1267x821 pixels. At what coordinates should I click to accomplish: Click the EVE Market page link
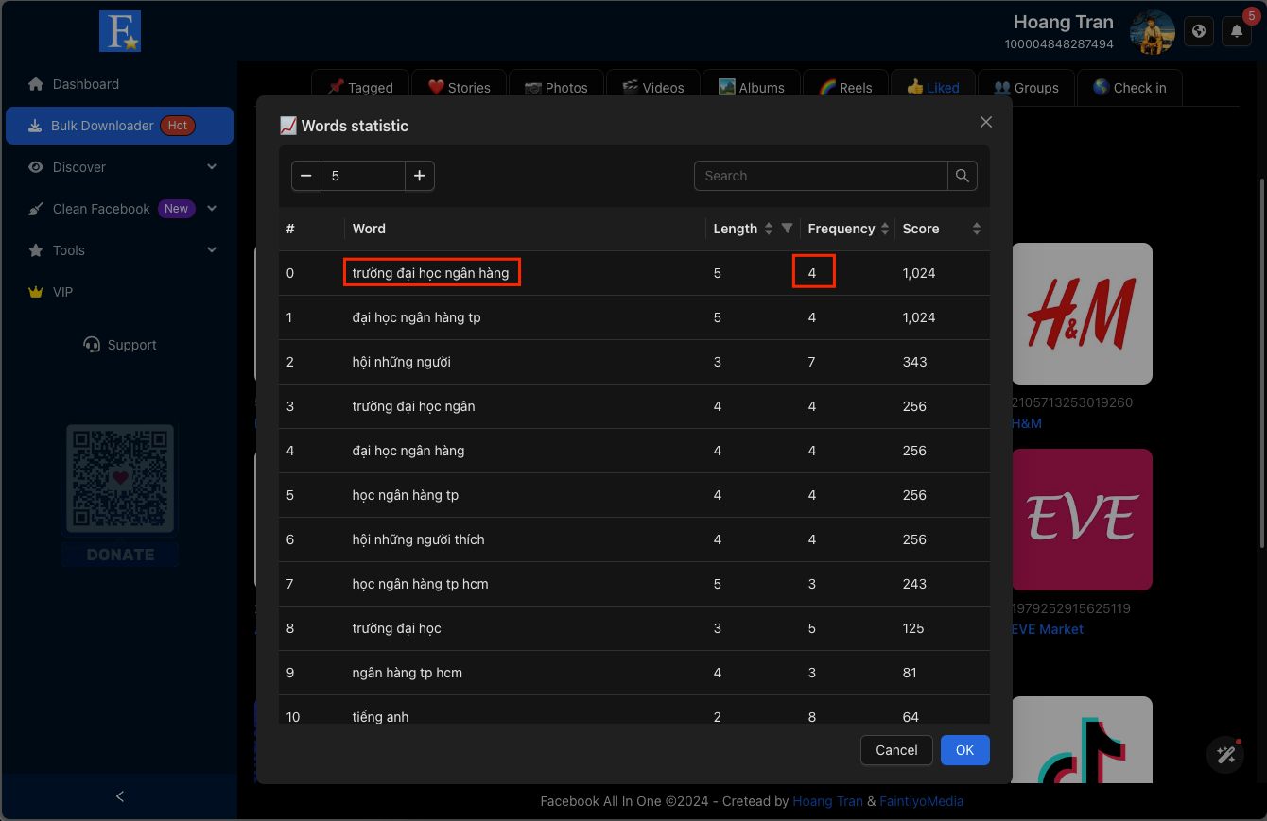point(1048,629)
